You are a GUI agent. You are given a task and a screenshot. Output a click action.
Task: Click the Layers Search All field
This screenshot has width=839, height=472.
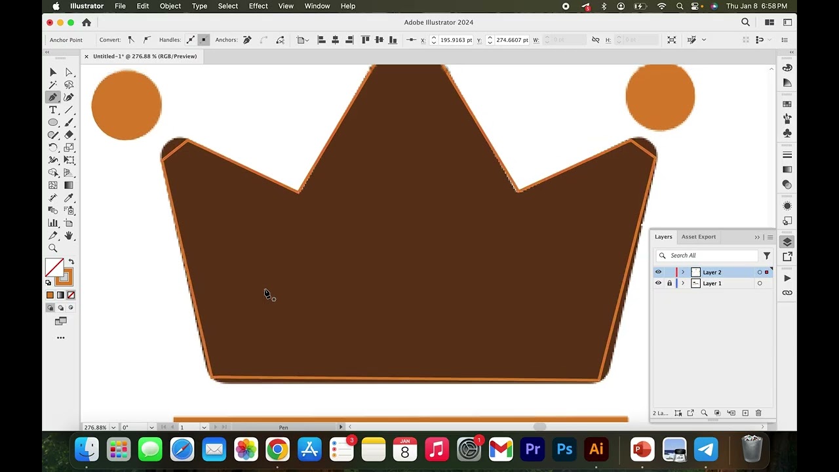click(x=708, y=256)
